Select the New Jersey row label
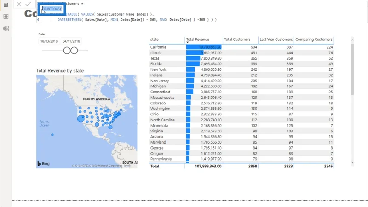This screenshot has width=368, height=207. pyautogui.click(x=160, y=81)
